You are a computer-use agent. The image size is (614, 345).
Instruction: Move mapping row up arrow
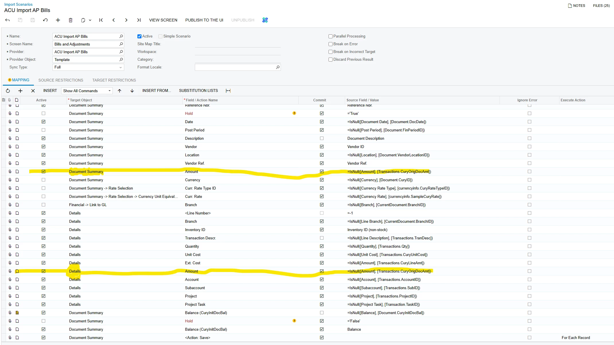coord(120,91)
